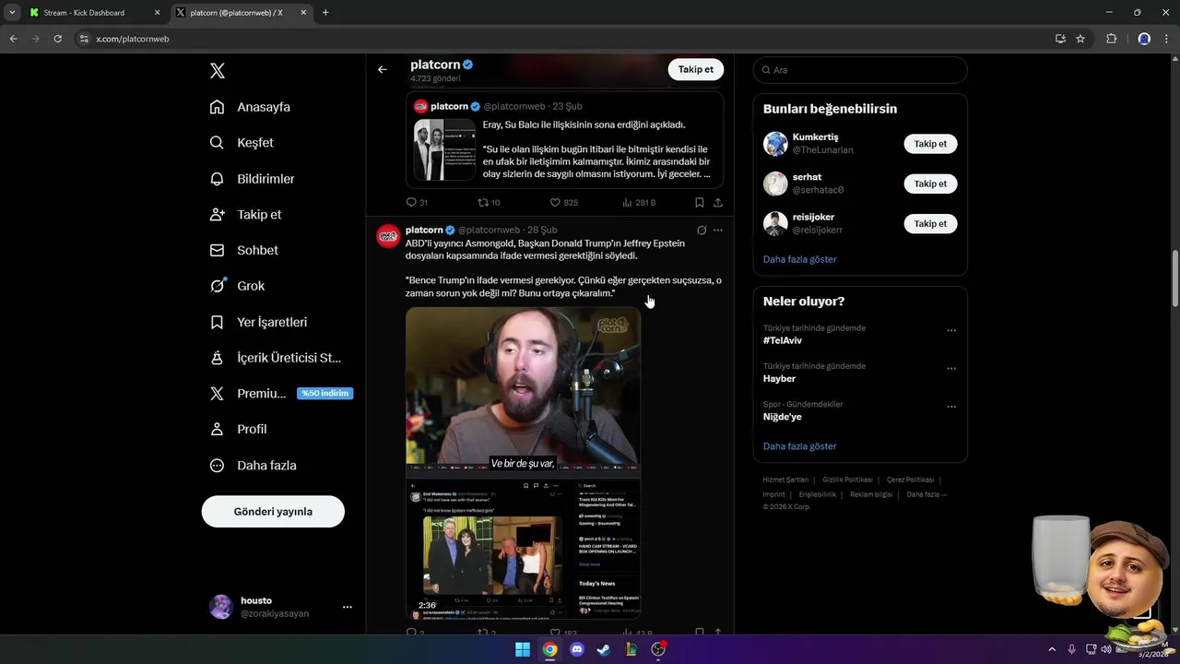Open Hayber trending topic
The width and height of the screenshot is (1180, 664).
tap(779, 379)
